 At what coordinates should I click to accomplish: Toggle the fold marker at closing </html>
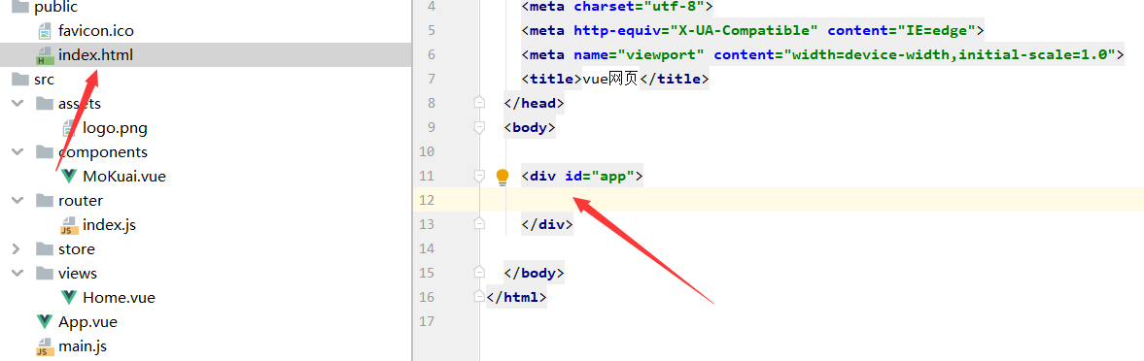pyautogui.click(x=479, y=297)
